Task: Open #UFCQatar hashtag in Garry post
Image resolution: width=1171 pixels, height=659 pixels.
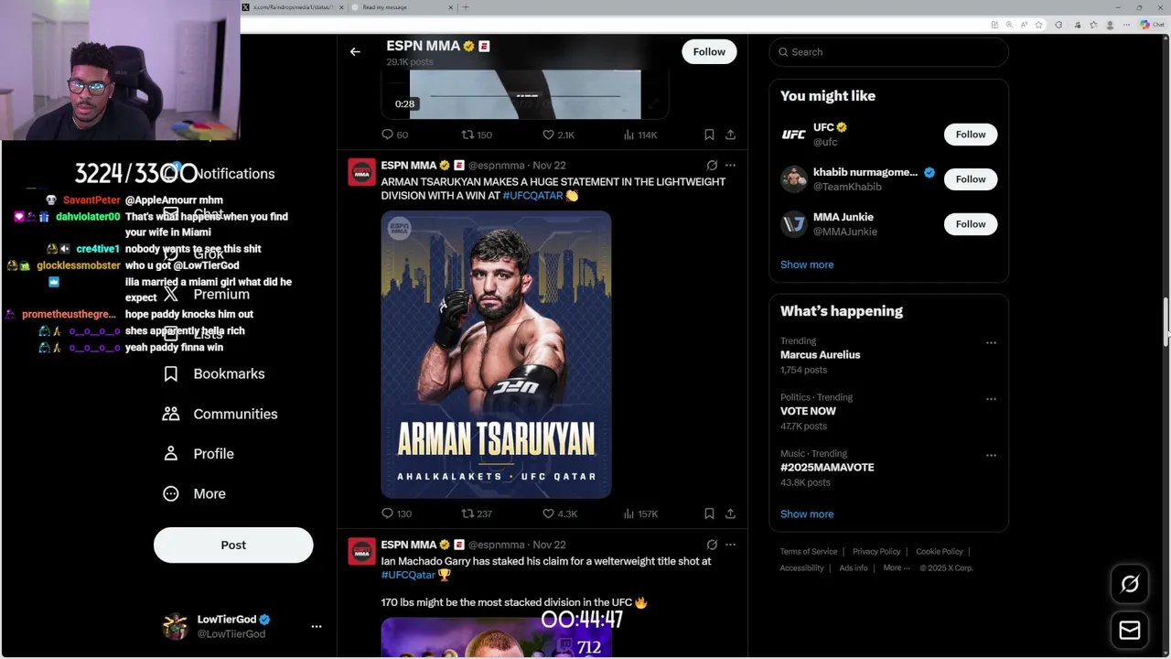Action: coord(408,575)
